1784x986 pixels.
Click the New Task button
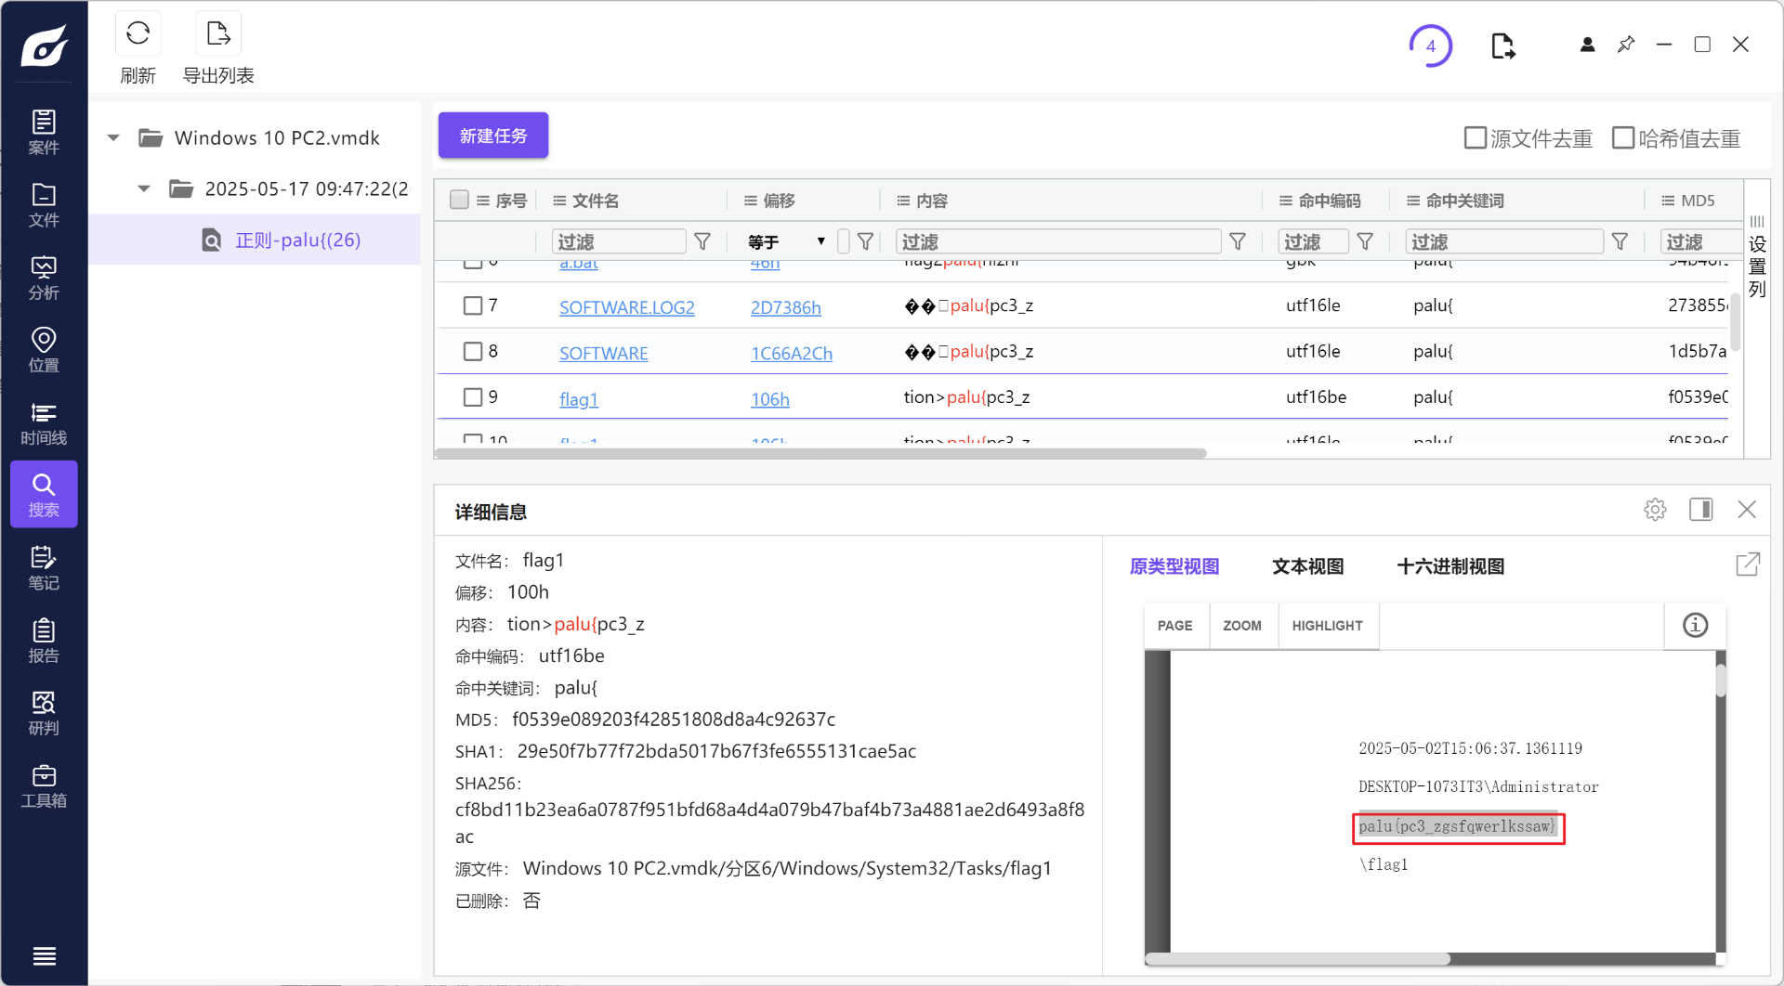(493, 136)
